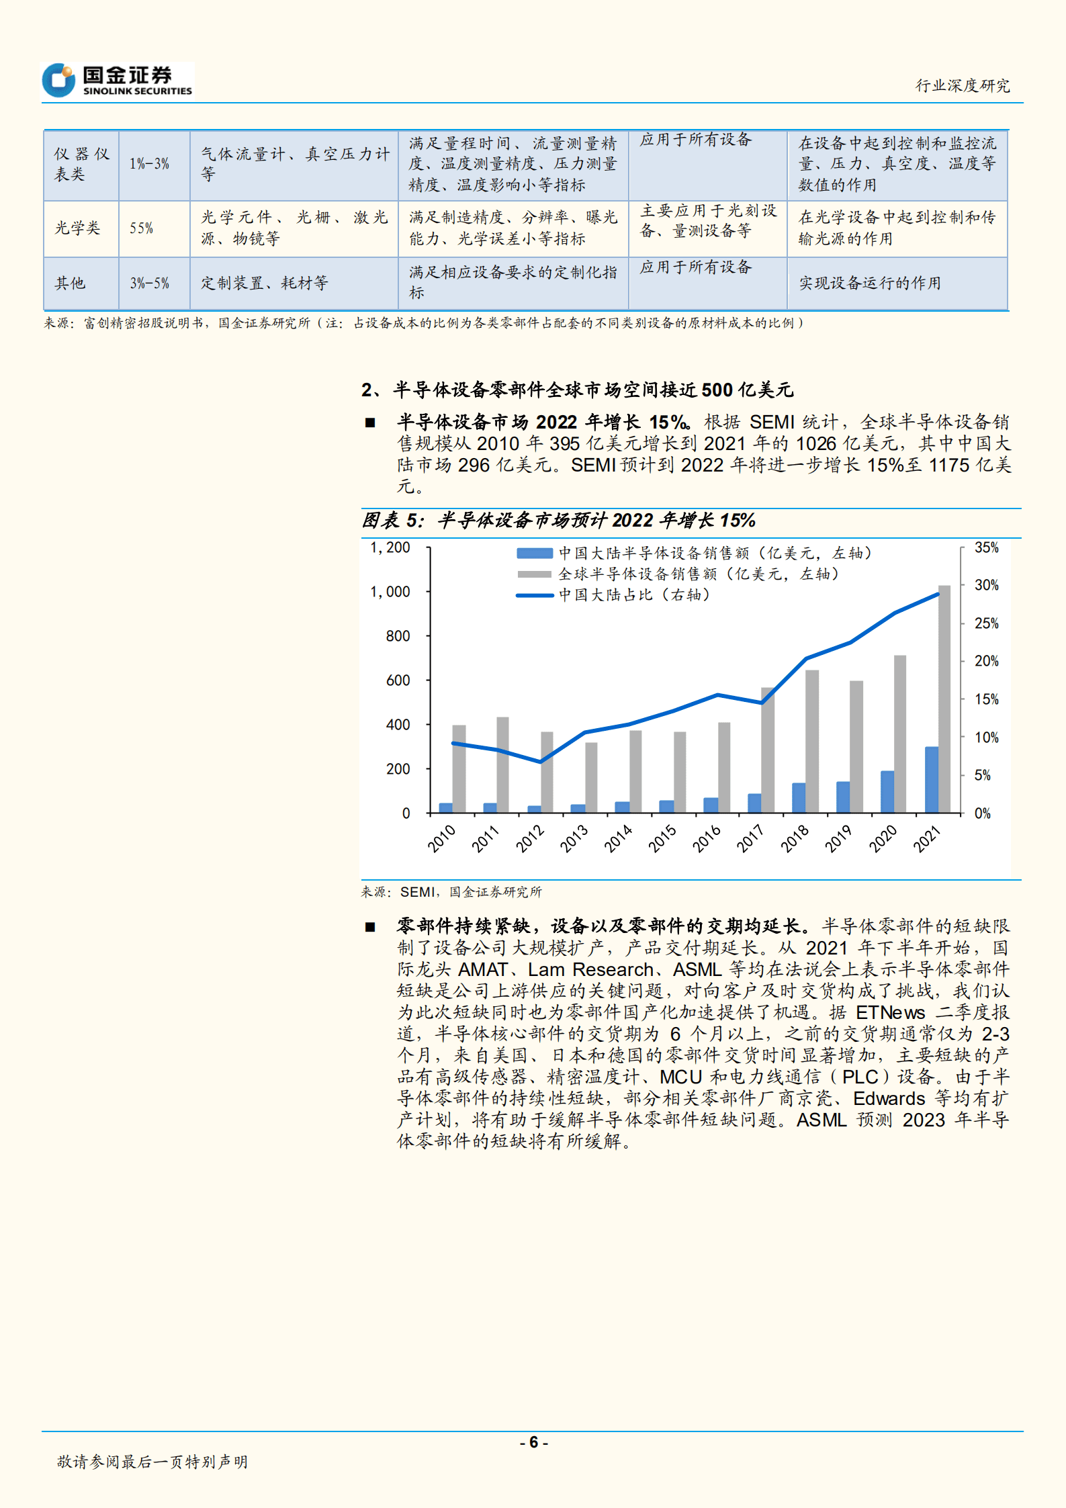Select the cell 实现设备运行的作用
This screenshot has width=1066, height=1508.
point(897,283)
